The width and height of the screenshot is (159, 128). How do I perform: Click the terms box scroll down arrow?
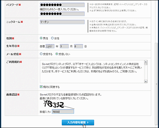point(146,81)
